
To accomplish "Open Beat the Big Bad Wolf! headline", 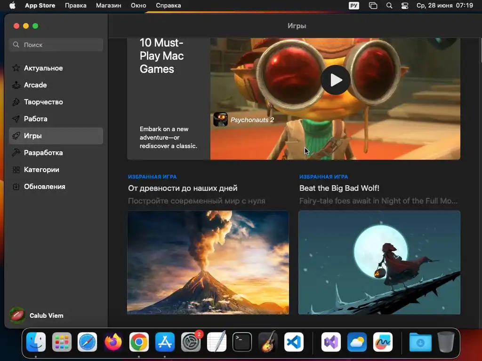I will tap(339, 188).
